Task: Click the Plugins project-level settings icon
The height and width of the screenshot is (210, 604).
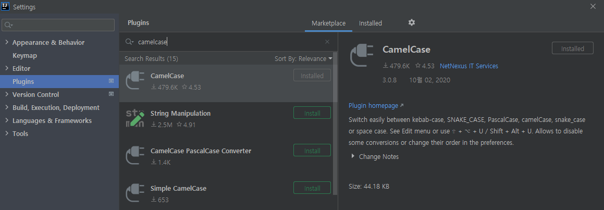Action: (x=111, y=81)
